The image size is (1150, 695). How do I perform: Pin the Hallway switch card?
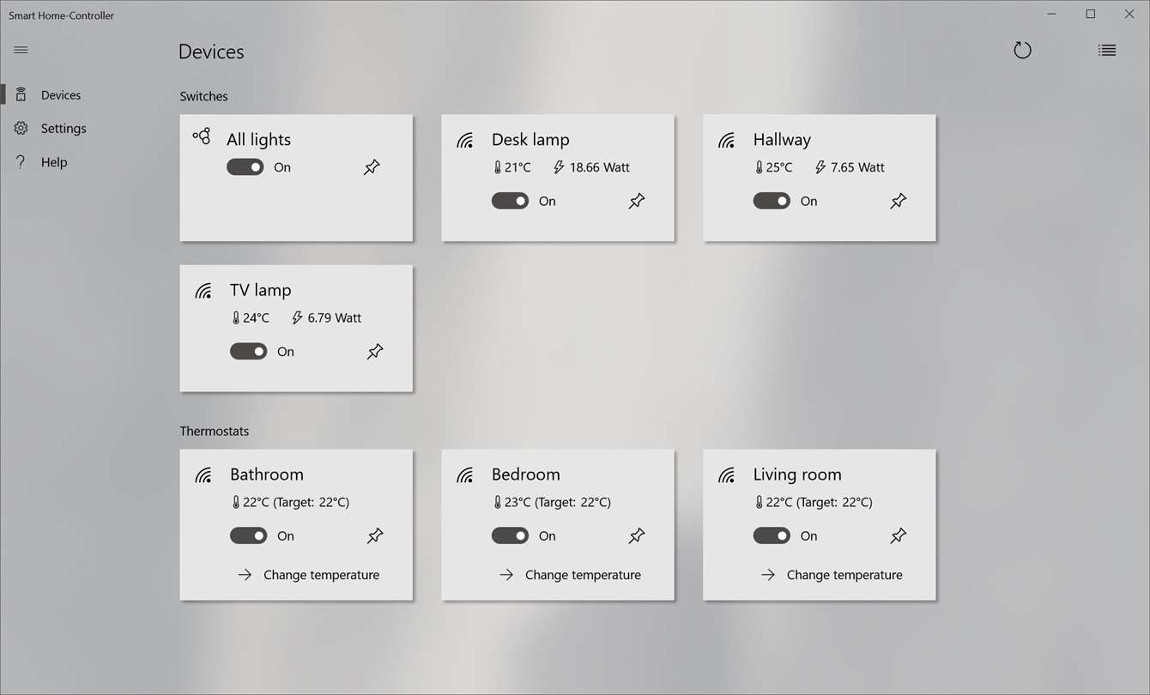(x=899, y=201)
